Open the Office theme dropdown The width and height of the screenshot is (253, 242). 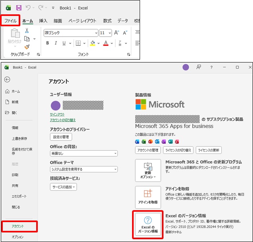[x=84, y=169]
